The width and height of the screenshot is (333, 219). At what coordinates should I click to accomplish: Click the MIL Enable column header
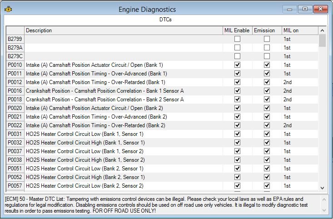tap(238, 30)
